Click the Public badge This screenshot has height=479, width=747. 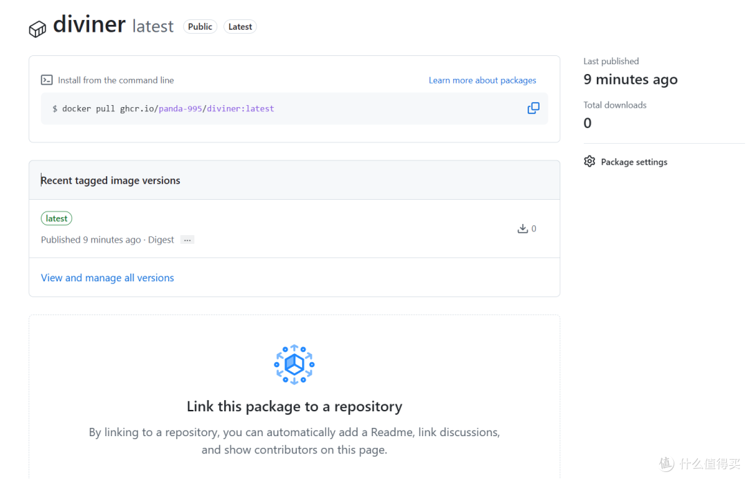pos(200,27)
